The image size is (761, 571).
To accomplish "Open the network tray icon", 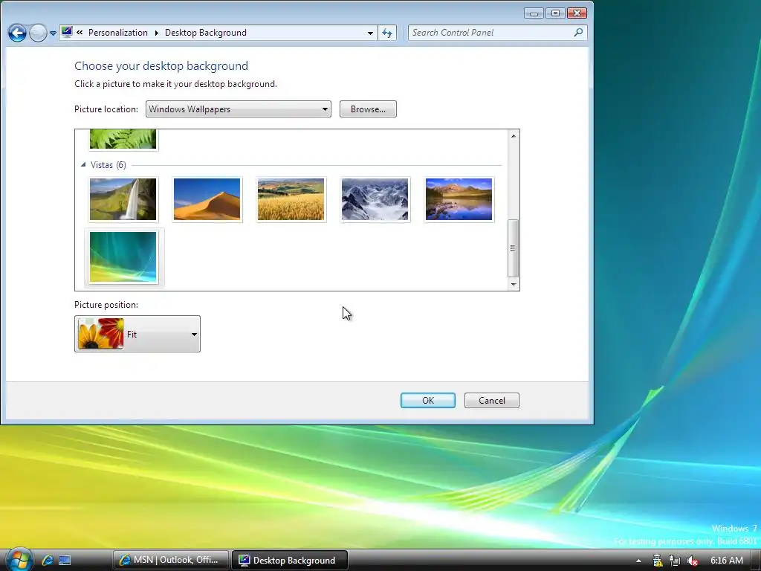I will [x=675, y=561].
